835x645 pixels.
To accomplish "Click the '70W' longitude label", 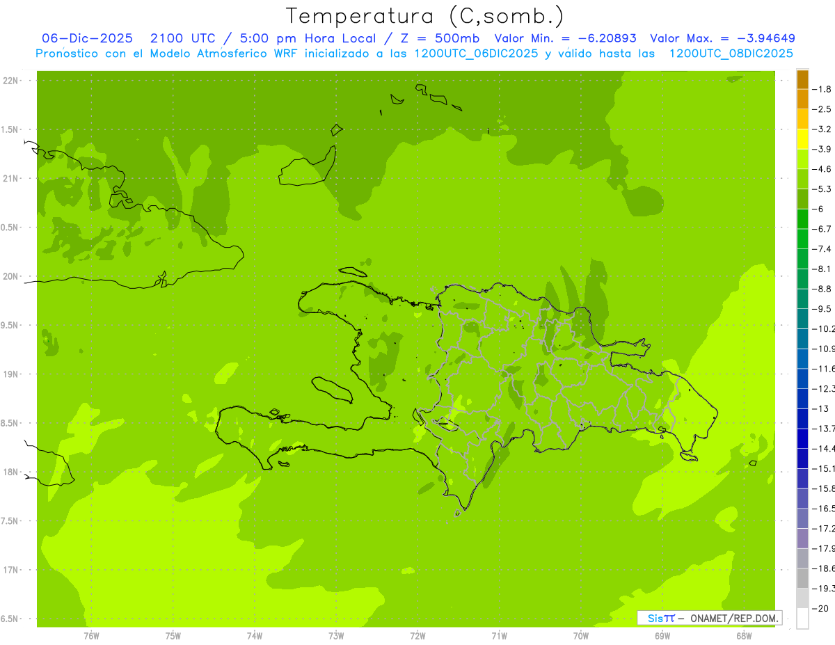I will click(581, 636).
